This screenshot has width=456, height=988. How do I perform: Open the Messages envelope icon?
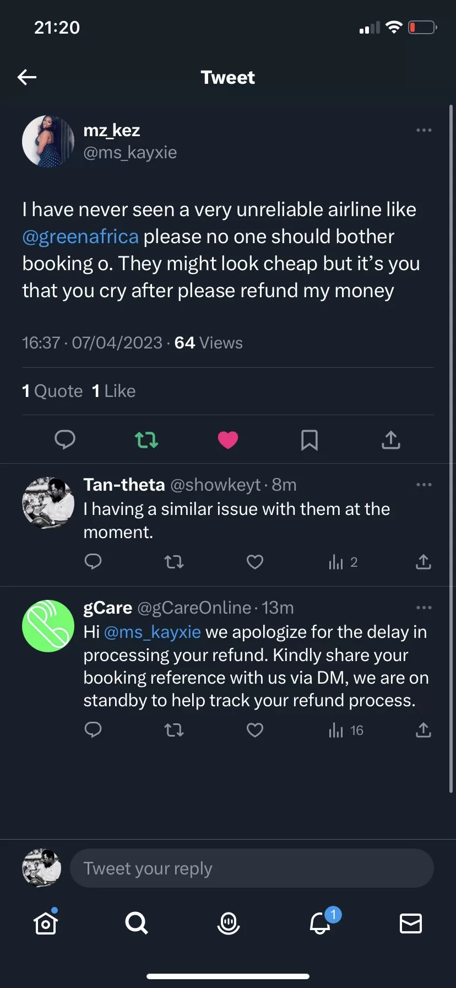pos(410,923)
